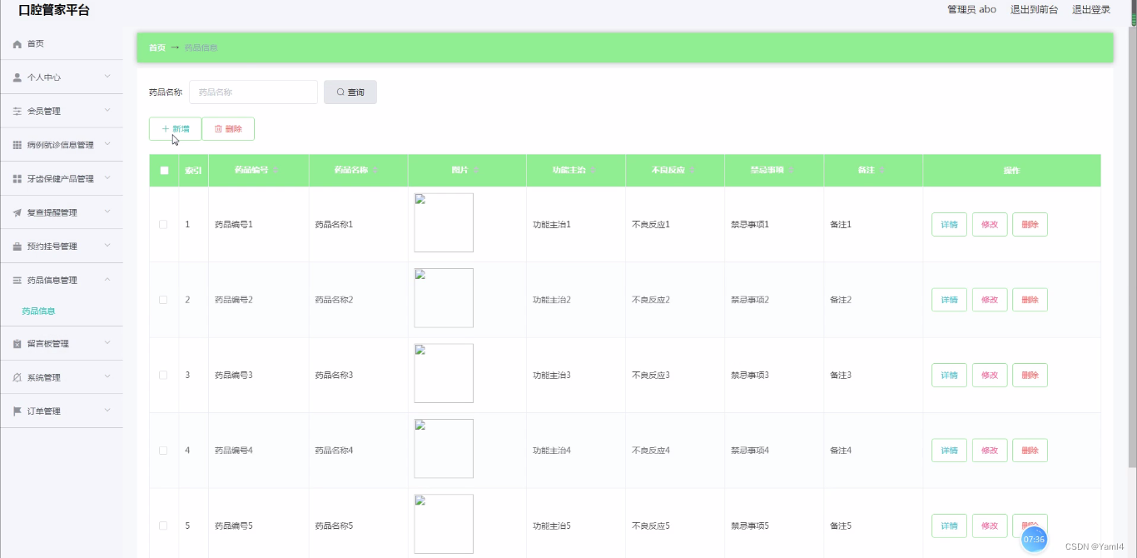The image size is (1137, 558).
Task: Expand the 留言板管理 chevron
Action: (x=107, y=343)
